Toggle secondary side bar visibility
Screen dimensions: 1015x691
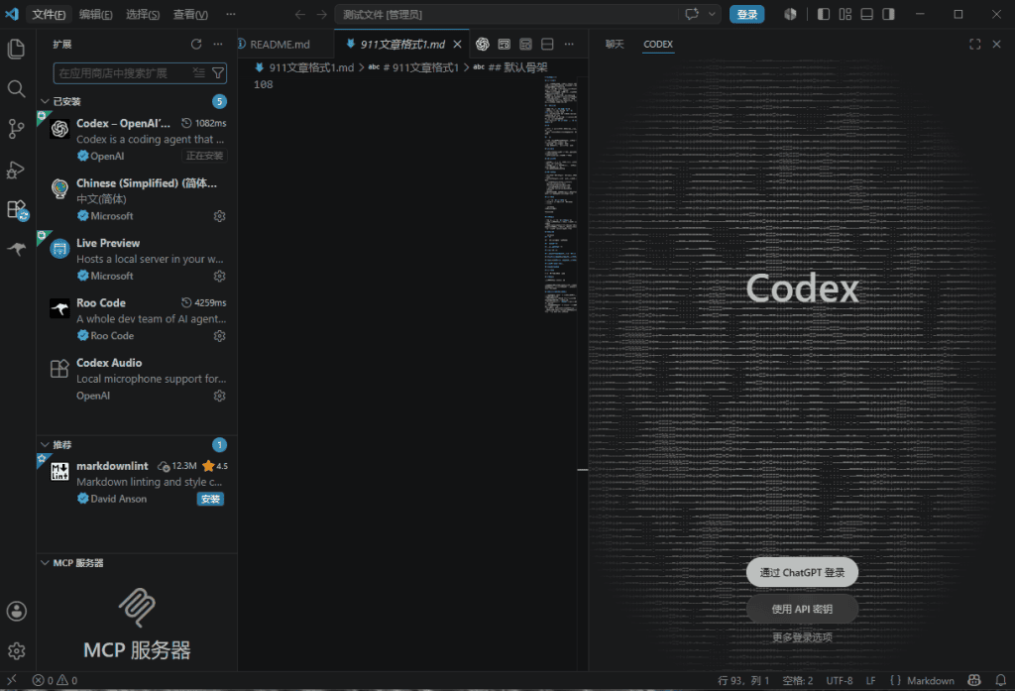click(x=889, y=14)
